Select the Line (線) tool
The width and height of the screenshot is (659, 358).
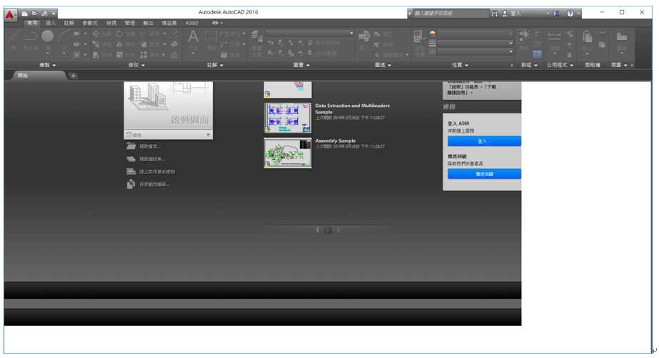pos(14,40)
